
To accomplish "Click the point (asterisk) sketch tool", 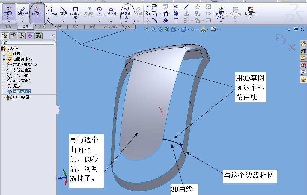I will click(148, 7).
